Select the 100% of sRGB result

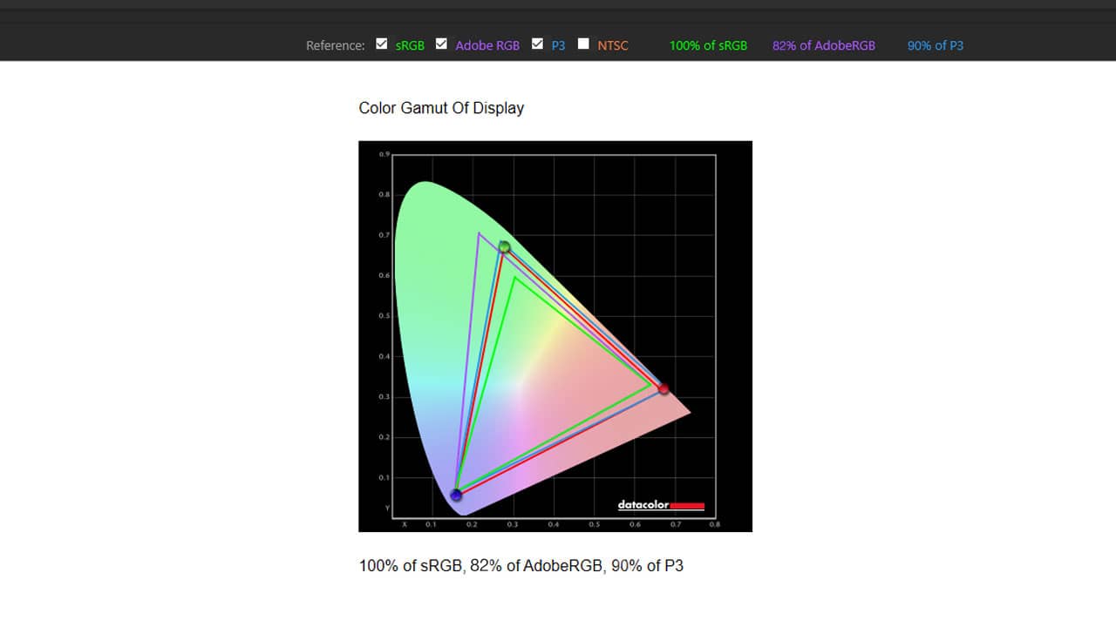tap(708, 45)
